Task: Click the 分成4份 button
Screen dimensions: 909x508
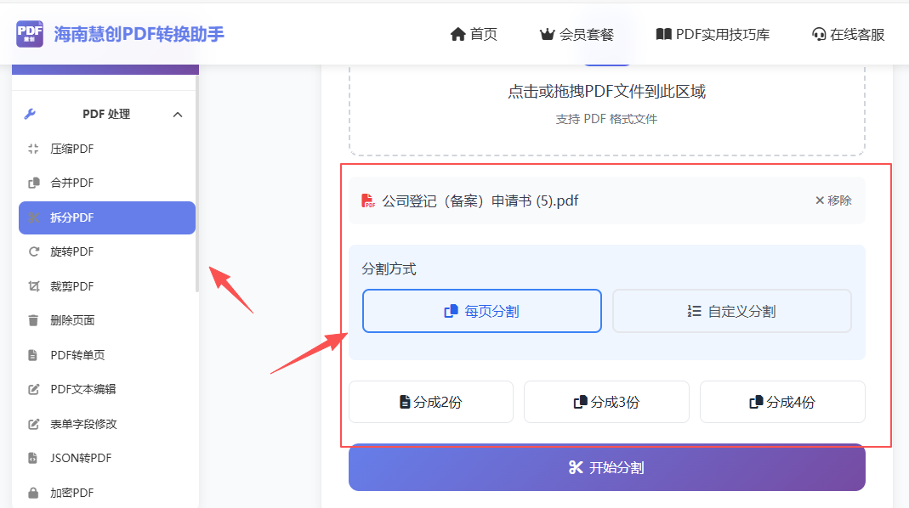Action: pos(782,402)
